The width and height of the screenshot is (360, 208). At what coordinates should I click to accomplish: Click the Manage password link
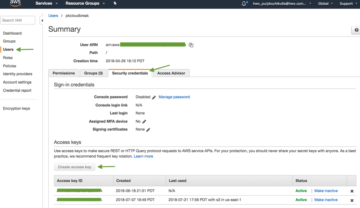coord(174,97)
